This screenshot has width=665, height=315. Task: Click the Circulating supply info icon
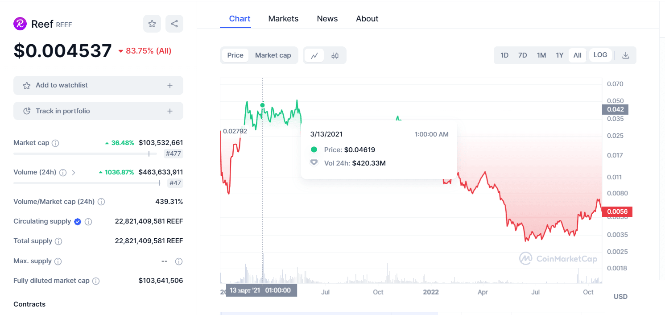coord(88,222)
